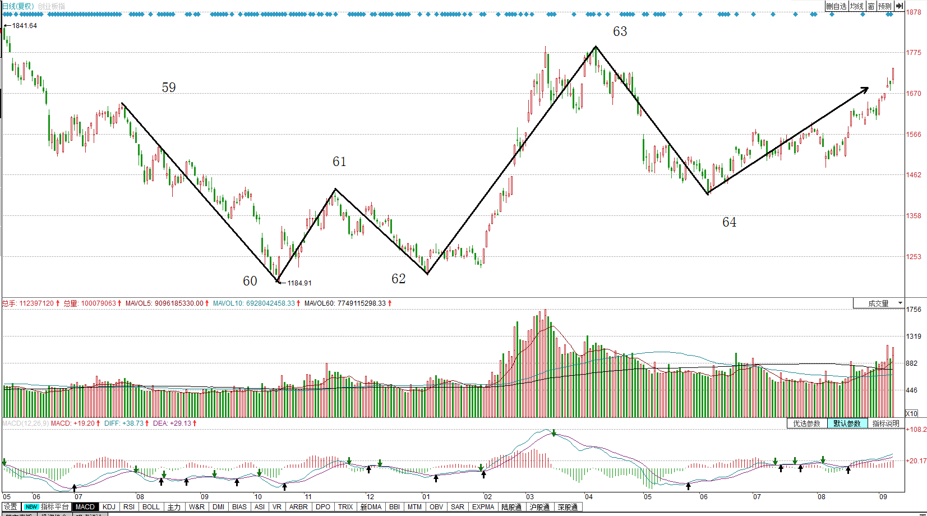Screen dimensions: 927x516
Task: Select the MACD indicator tab
Action: (x=85, y=506)
